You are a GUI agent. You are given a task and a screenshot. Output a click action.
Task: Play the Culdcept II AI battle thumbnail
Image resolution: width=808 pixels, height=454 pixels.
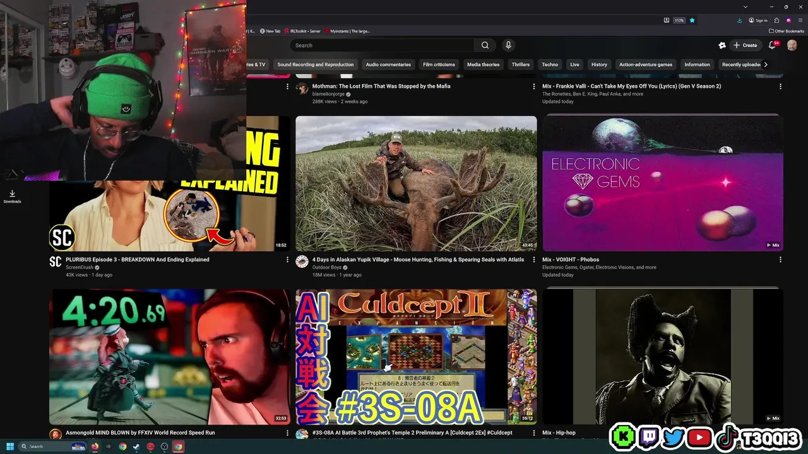pos(416,357)
